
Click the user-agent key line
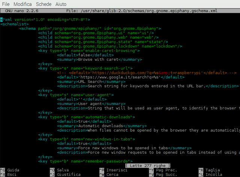[76, 95]
